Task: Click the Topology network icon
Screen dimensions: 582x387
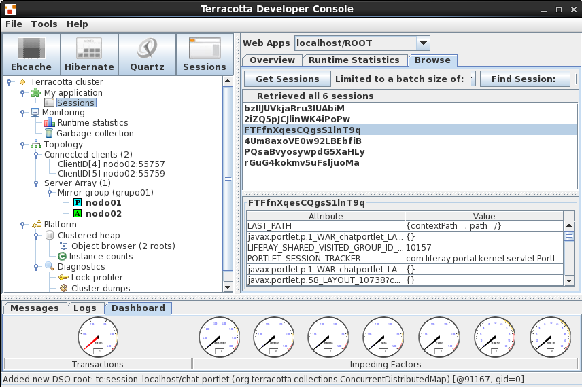Action: 36,144
